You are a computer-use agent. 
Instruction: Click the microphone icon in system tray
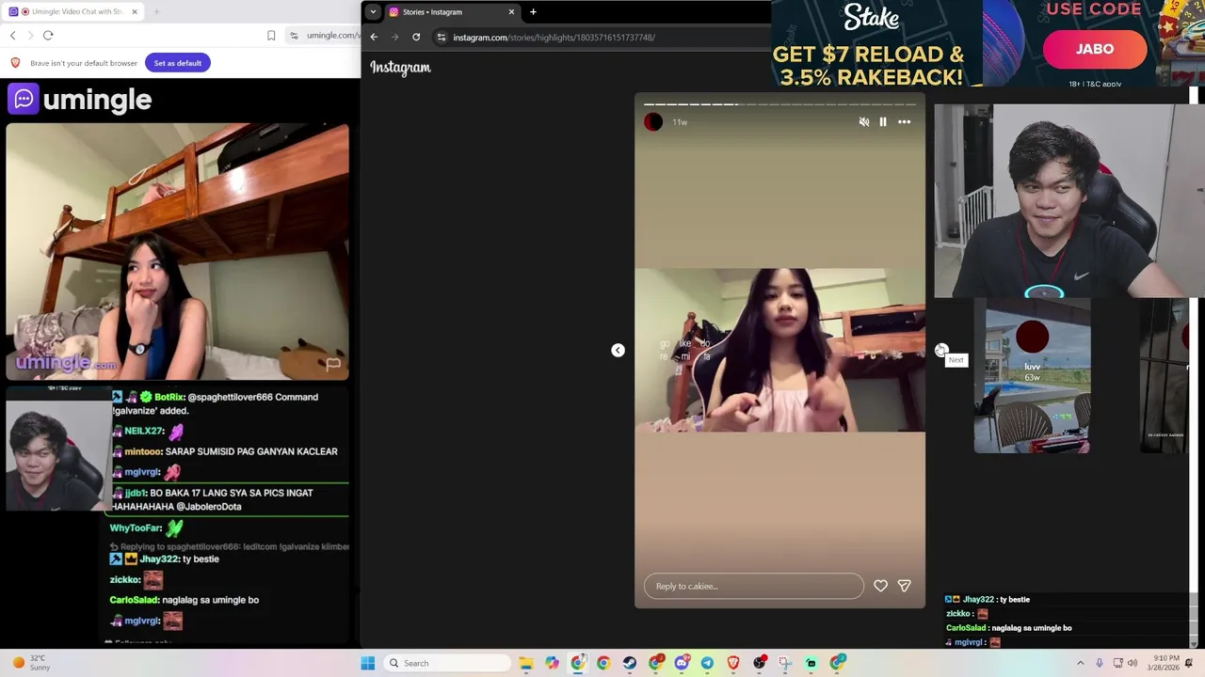tap(1100, 663)
